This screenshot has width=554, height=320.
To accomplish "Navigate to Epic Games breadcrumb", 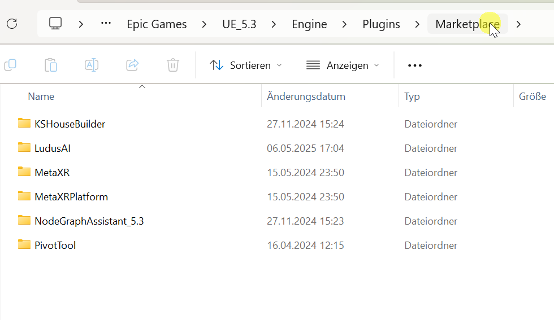I will (157, 24).
